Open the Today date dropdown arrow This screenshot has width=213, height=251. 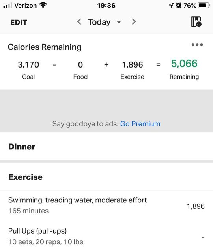coord(119,22)
